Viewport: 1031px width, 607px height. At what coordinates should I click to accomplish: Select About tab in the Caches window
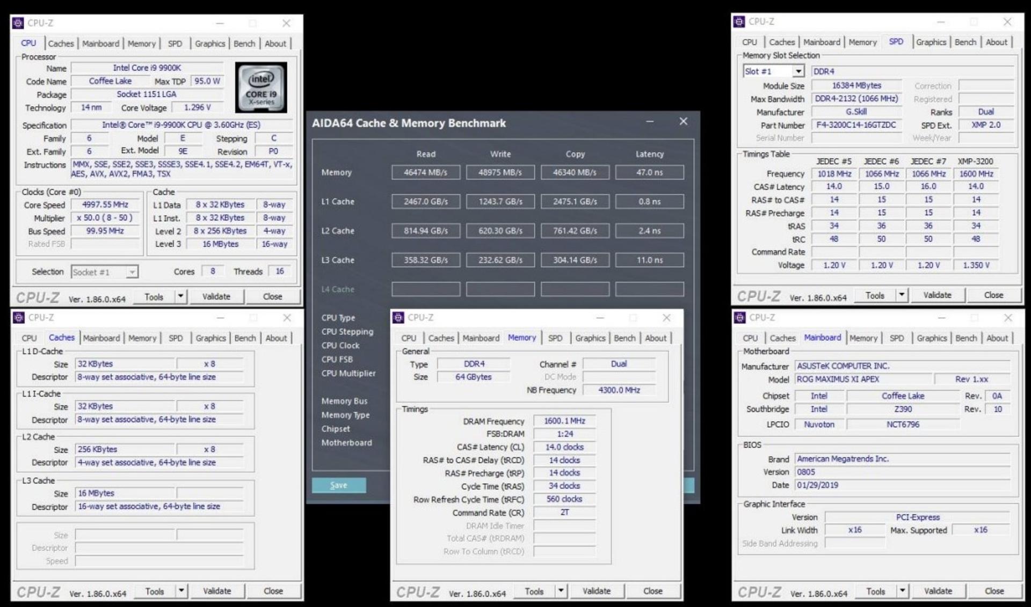click(276, 338)
